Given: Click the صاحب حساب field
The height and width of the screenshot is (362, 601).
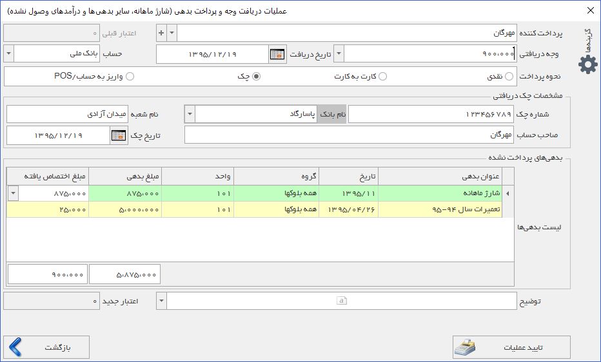Looking at the screenshot, I should [x=349, y=135].
